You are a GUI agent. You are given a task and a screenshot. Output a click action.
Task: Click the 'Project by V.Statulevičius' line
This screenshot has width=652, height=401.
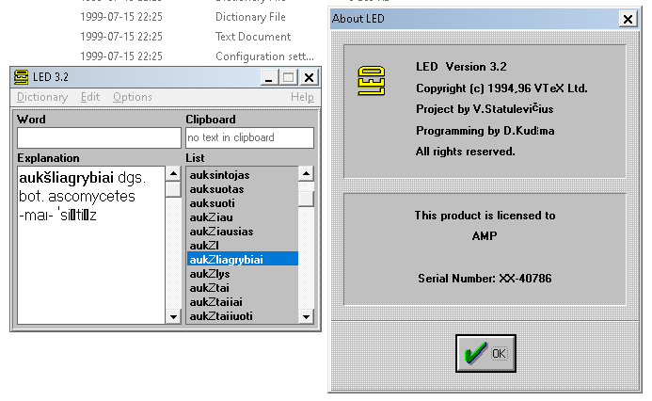point(485,109)
